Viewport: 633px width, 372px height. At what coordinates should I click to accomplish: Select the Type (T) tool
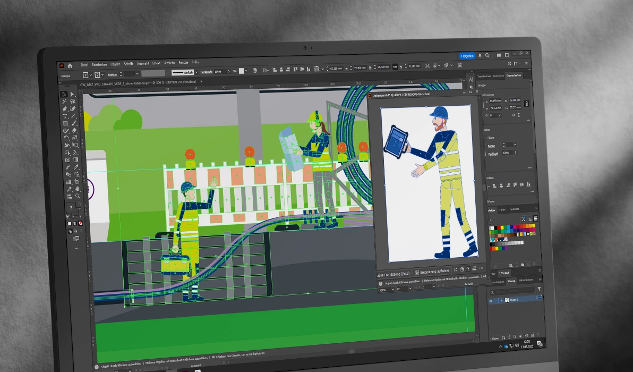click(65, 116)
